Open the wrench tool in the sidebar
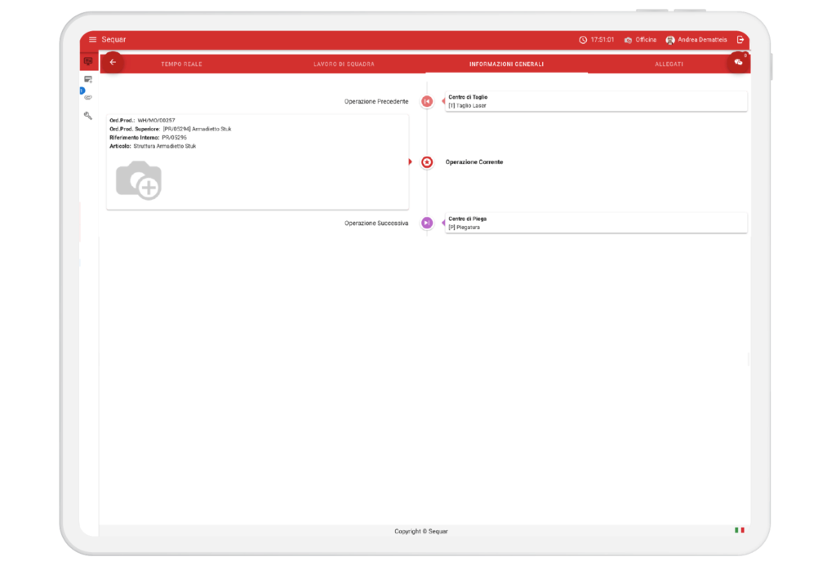The width and height of the screenshot is (836, 566). tap(88, 116)
